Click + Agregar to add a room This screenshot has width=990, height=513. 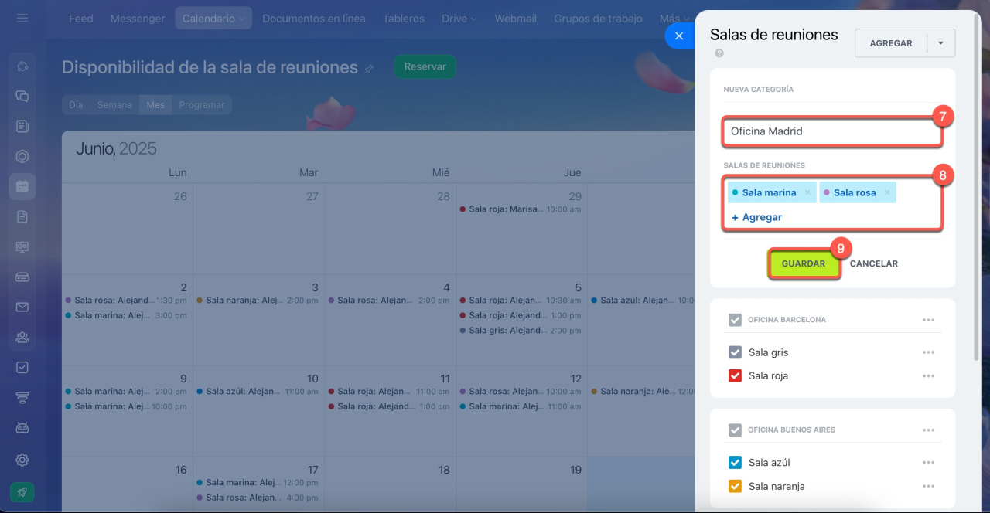[x=756, y=217]
